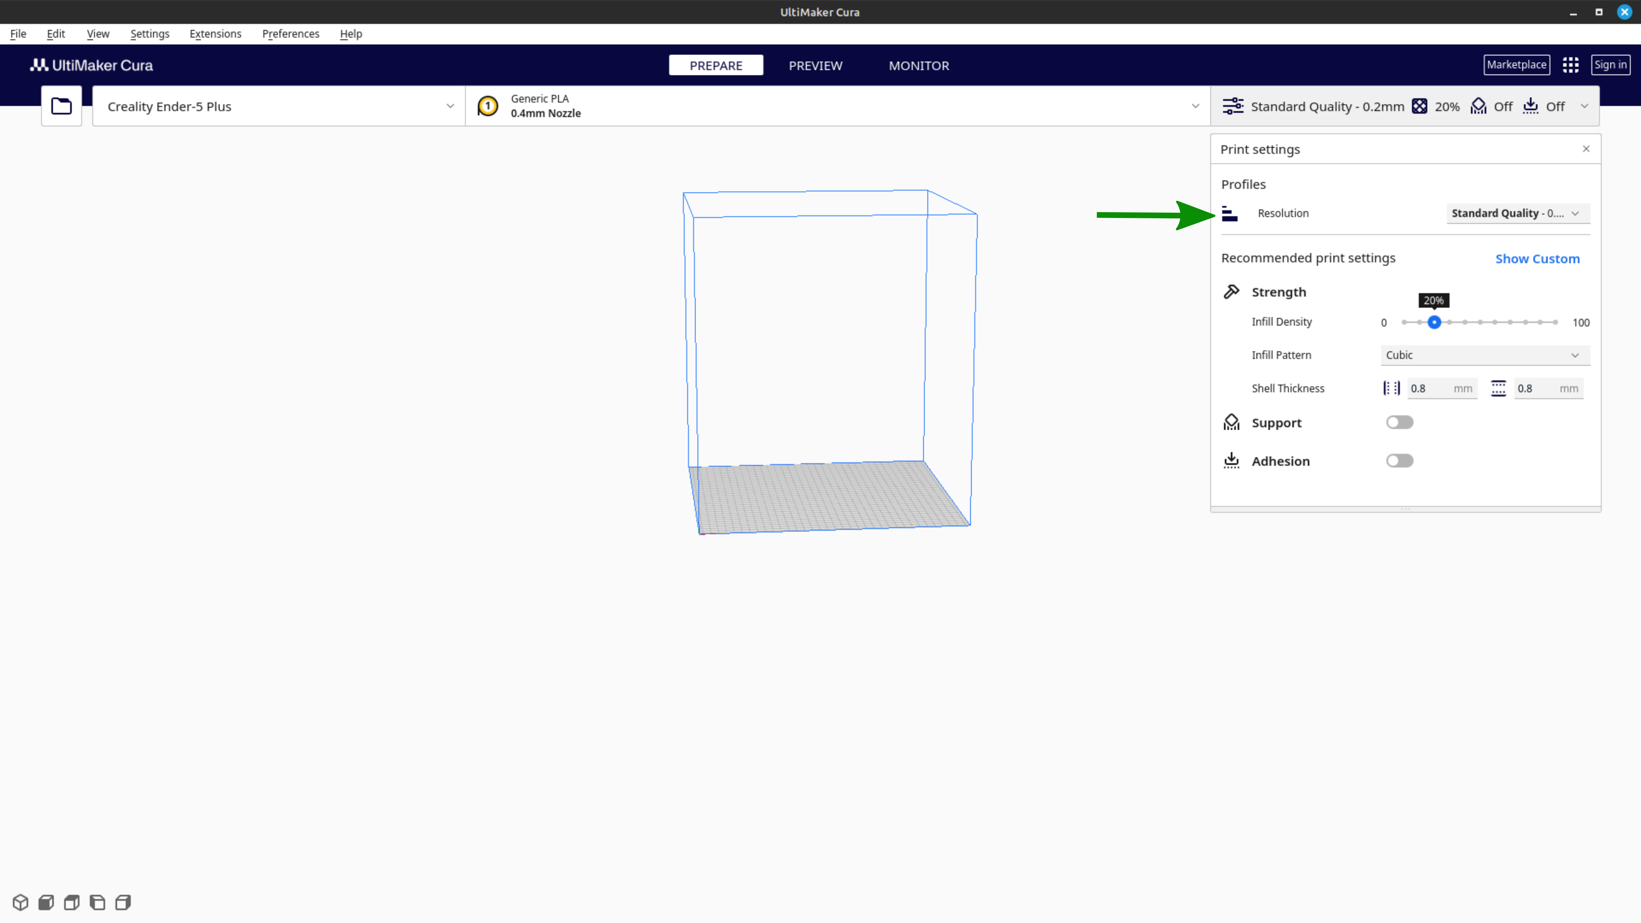
Task: Switch to the PREPARE stage
Action: [x=716, y=65]
